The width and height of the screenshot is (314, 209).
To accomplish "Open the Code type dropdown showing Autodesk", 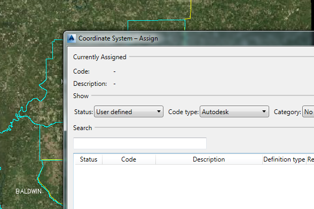I will (x=234, y=111).
